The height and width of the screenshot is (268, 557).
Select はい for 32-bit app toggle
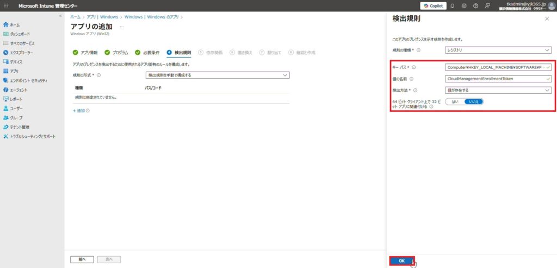click(454, 101)
